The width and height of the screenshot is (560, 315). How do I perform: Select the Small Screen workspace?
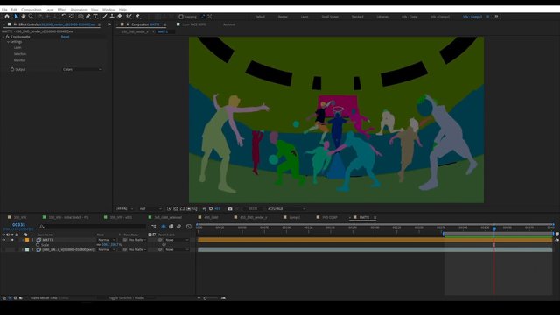coord(330,17)
